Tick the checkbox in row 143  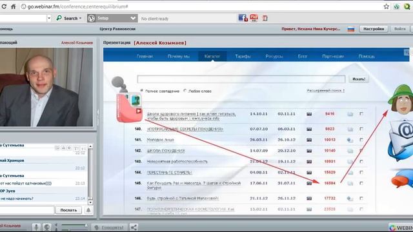click(x=361, y=162)
